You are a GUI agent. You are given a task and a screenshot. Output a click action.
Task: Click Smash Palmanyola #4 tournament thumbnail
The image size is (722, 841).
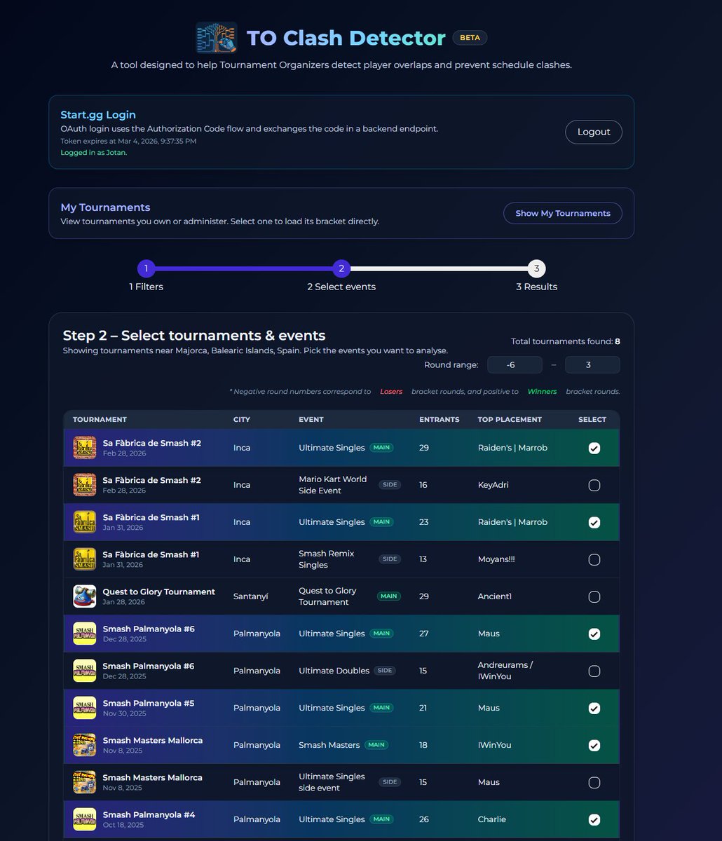point(85,819)
